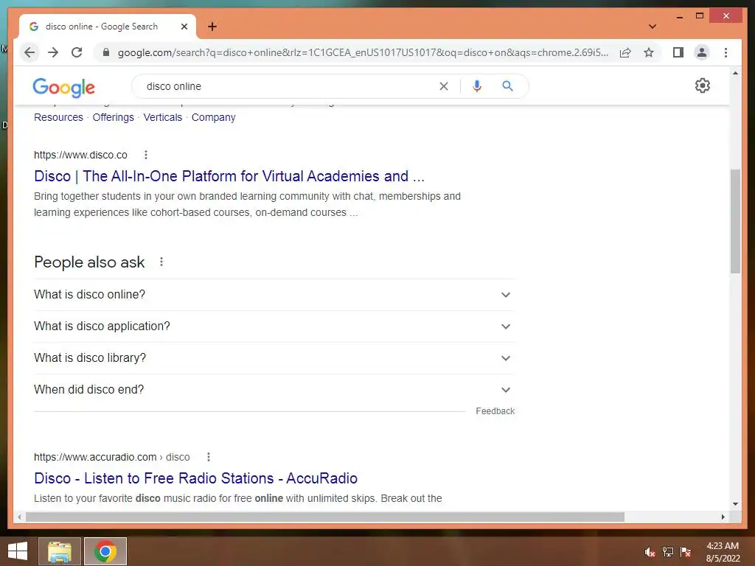Open options for accuradio.com result
The width and height of the screenshot is (755, 566).
[x=209, y=457]
